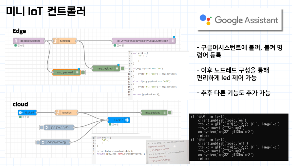Click the blue deploy-needed dot on the debug node
Screen dimensions: 292x166
(79, 69)
